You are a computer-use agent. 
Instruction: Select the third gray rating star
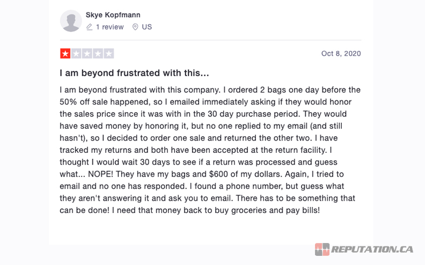87,54
